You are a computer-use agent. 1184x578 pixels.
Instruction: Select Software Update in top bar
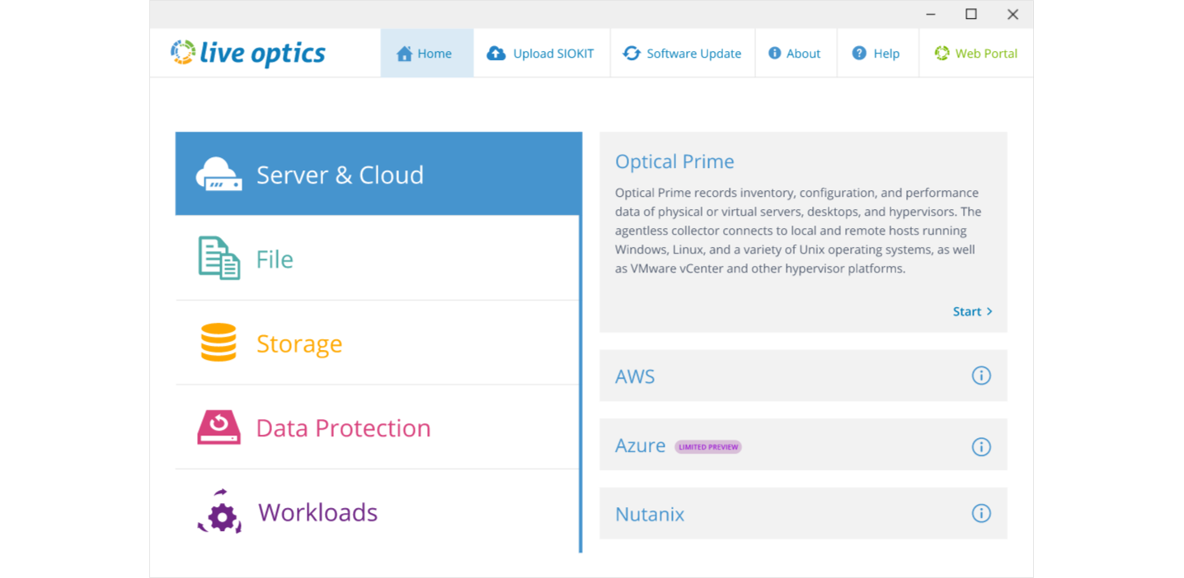pos(683,54)
